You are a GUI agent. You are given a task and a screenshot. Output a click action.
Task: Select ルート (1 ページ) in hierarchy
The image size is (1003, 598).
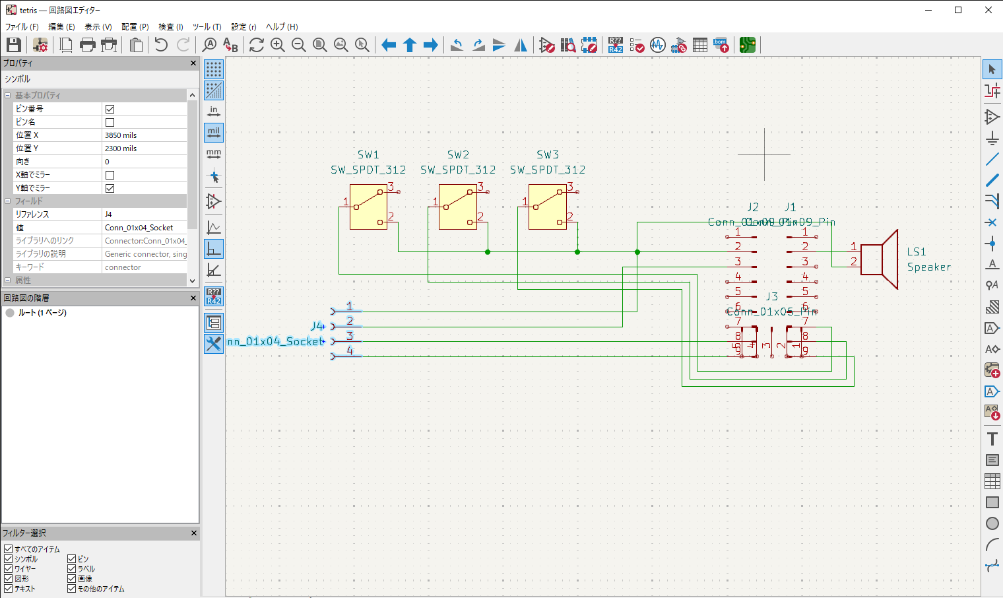coord(42,313)
